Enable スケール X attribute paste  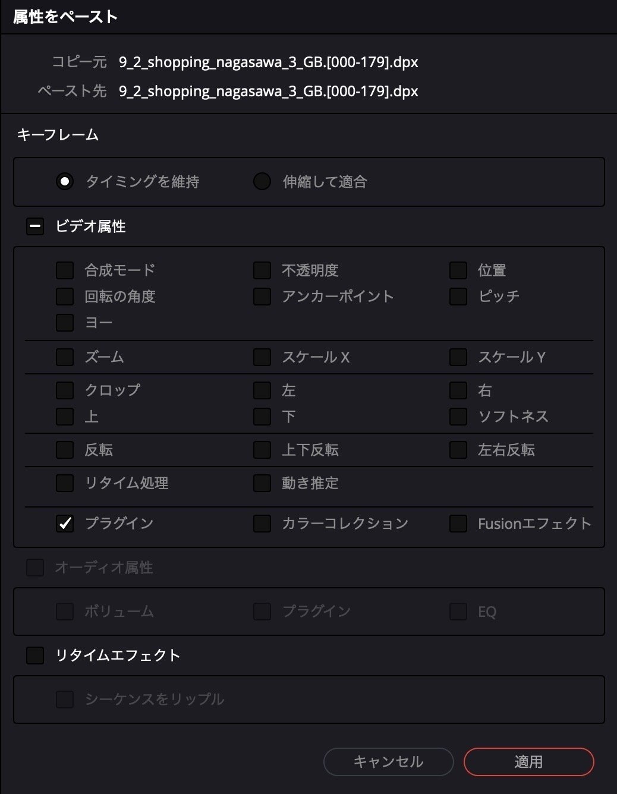click(x=262, y=357)
